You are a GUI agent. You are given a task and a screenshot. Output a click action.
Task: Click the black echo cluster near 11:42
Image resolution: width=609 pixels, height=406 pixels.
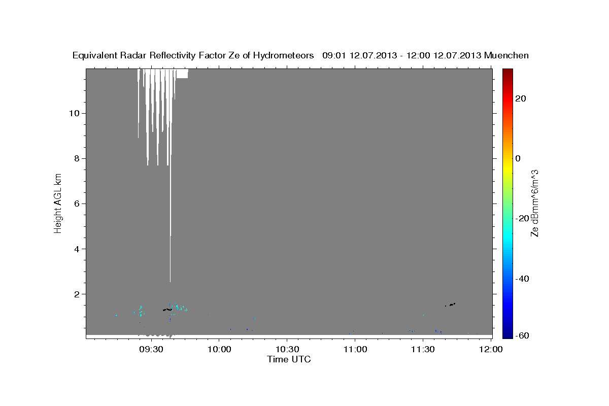pyautogui.click(x=451, y=304)
